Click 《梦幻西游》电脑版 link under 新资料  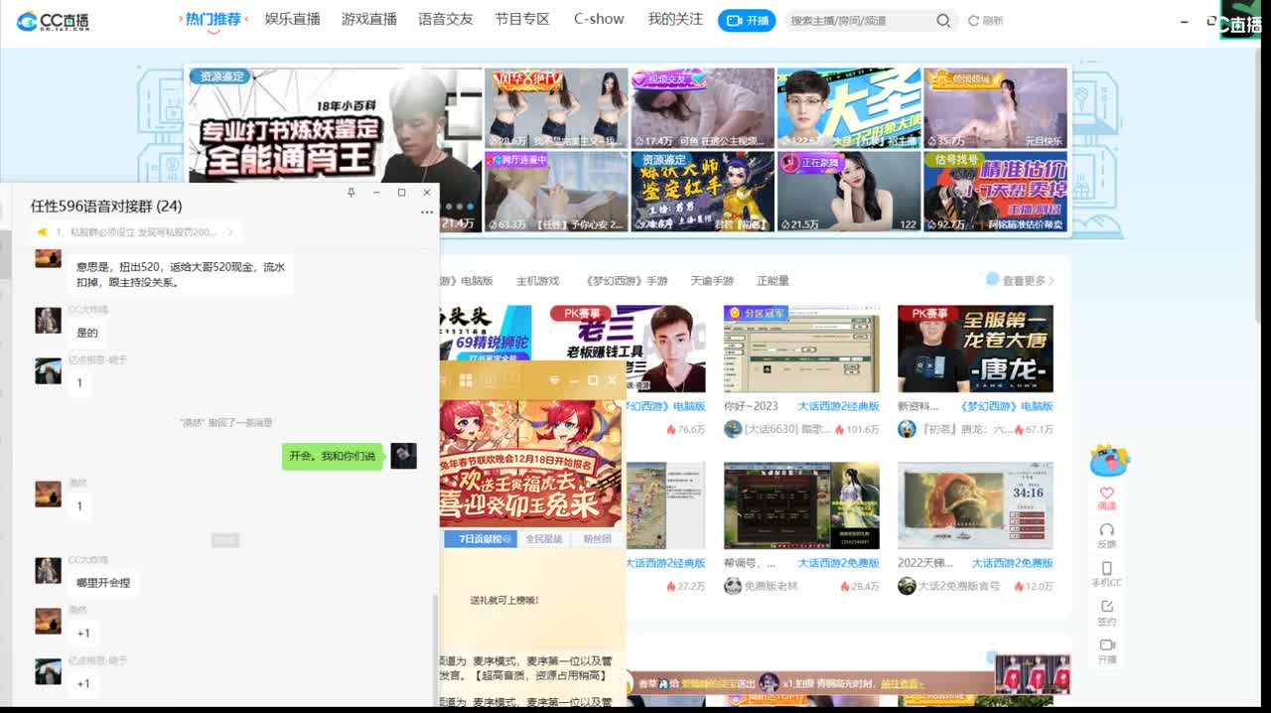click(x=1006, y=406)
